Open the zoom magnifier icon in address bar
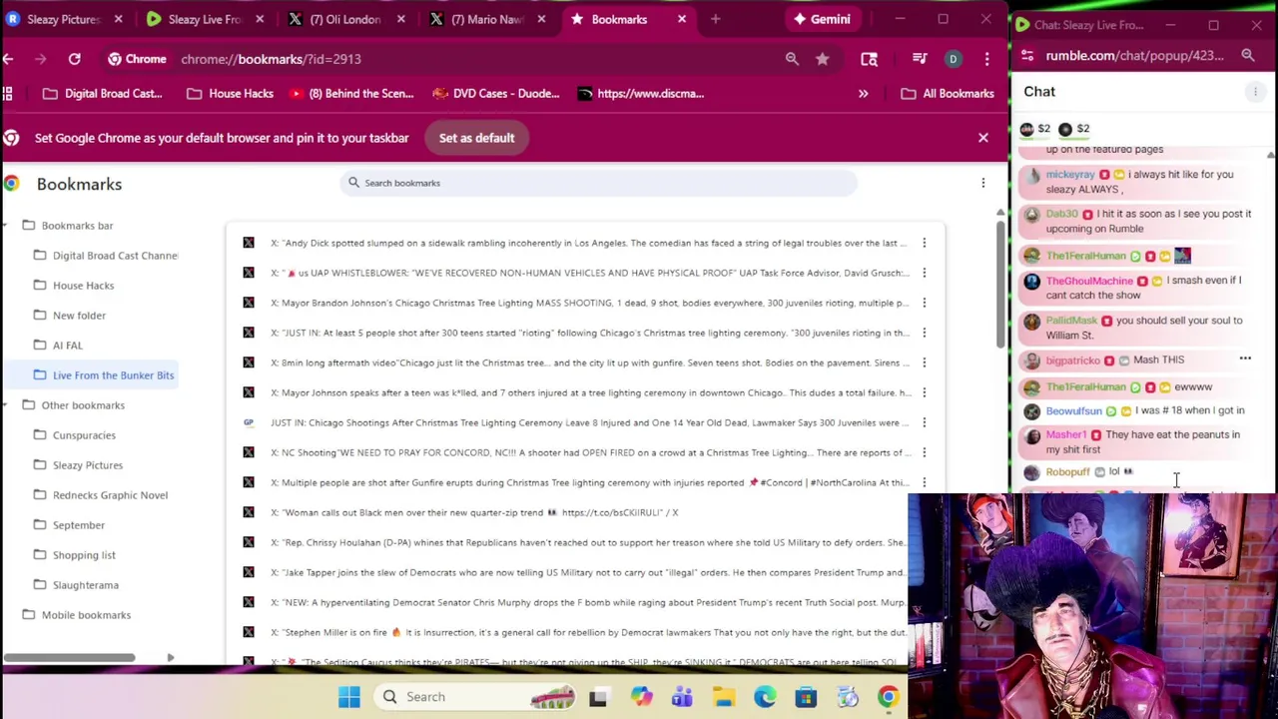 click(792, 59)
